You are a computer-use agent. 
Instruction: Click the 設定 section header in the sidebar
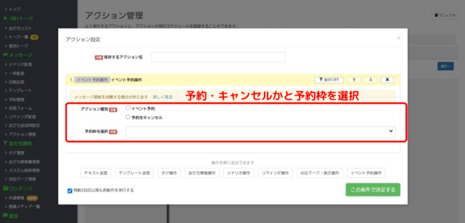10,216
